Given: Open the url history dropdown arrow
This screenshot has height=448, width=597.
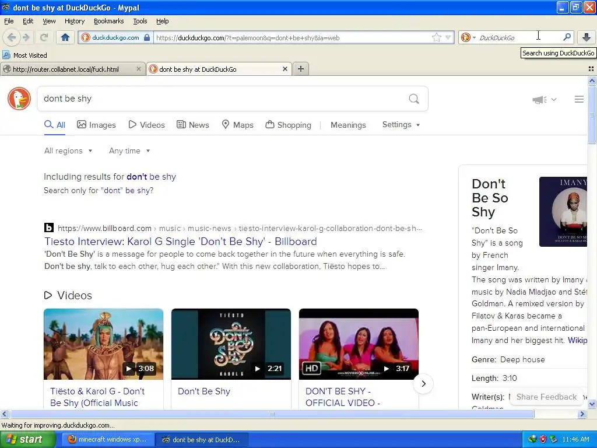Looking at the screenshot, I should tap(448, 37).
